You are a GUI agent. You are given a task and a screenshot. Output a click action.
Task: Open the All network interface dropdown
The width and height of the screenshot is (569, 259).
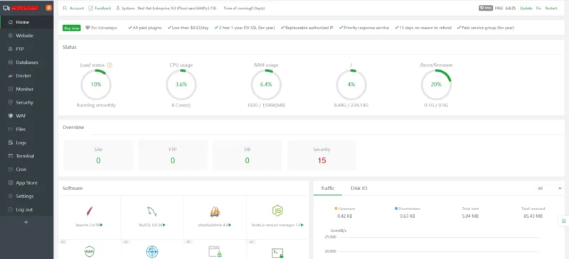pos(549,188)
